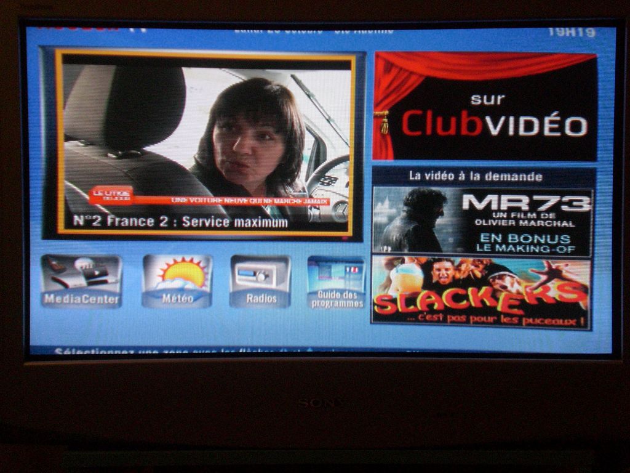Click the Sony logo on TV bezel
The image size is (630, 473).
pos(321,403)
